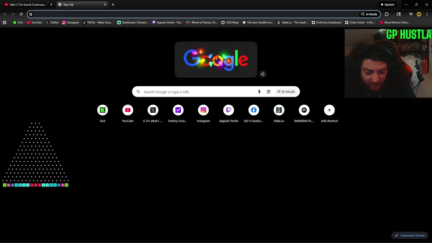Image resolution: width=432 pixels, height=243 pixels.
Task: Select the New Tab tab
Action: tap(82, 5)
